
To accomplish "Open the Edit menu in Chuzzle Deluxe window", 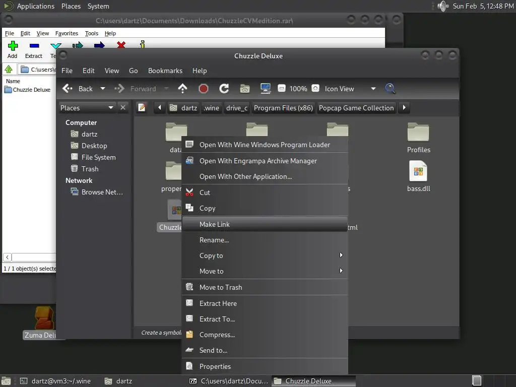I will click(89, 71).
